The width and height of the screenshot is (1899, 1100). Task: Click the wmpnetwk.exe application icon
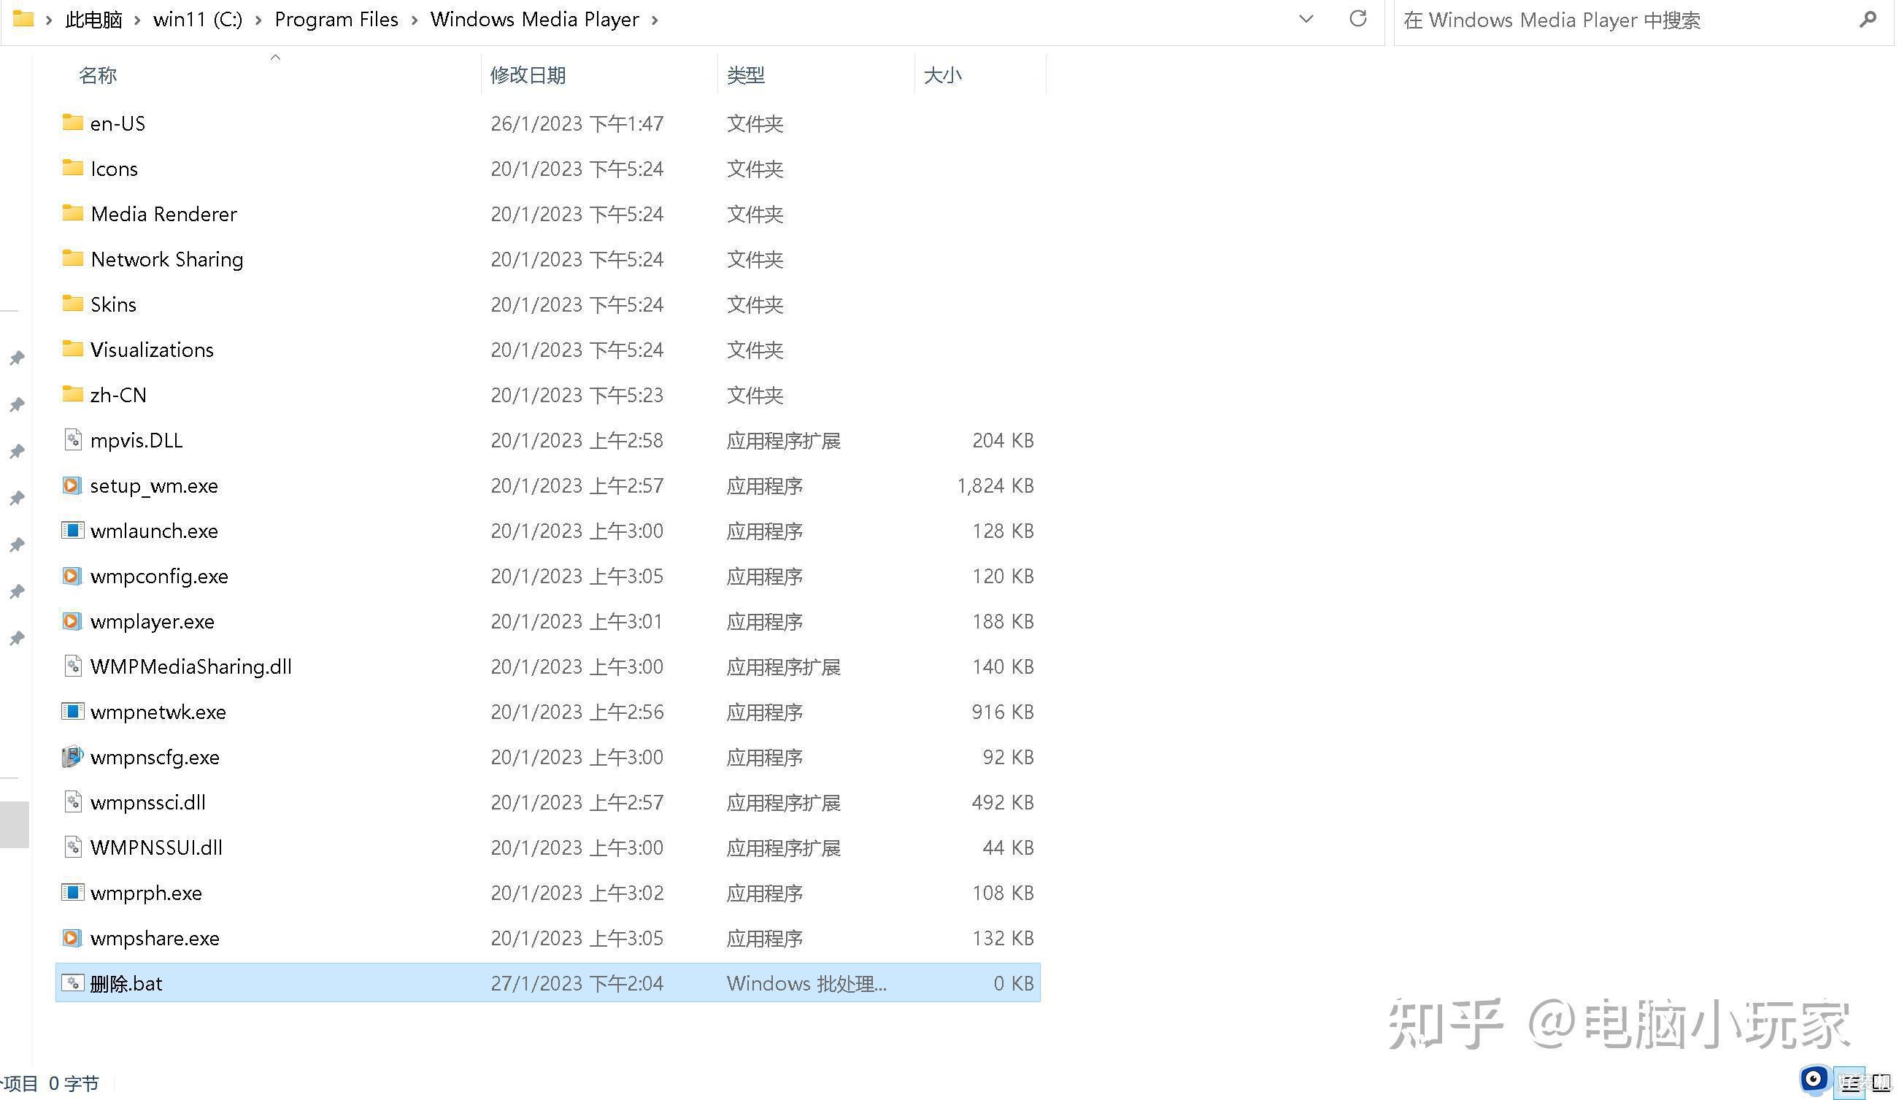(x=72, y=711)
